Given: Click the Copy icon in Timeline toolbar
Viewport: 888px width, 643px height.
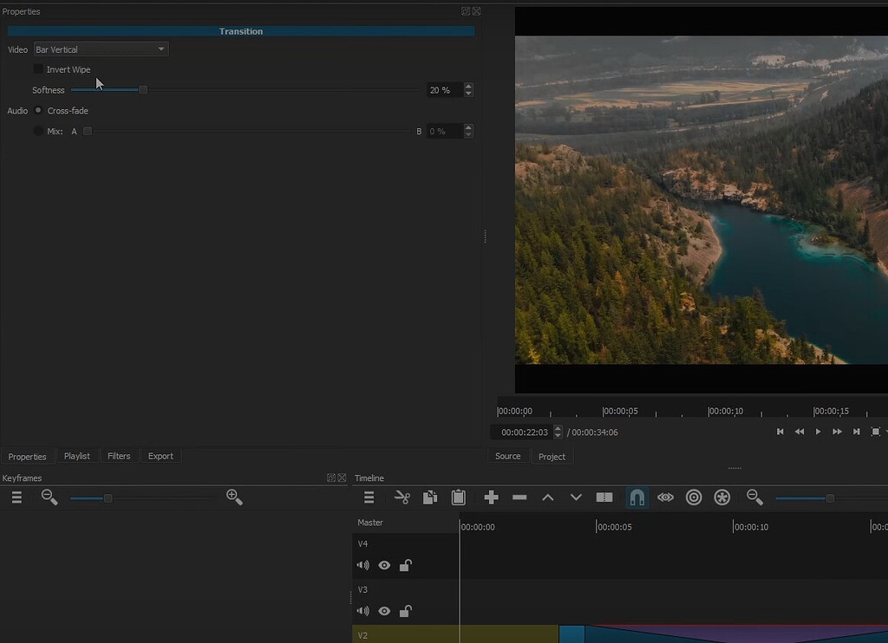Looking at the screenshot, I should click(430, 497).
